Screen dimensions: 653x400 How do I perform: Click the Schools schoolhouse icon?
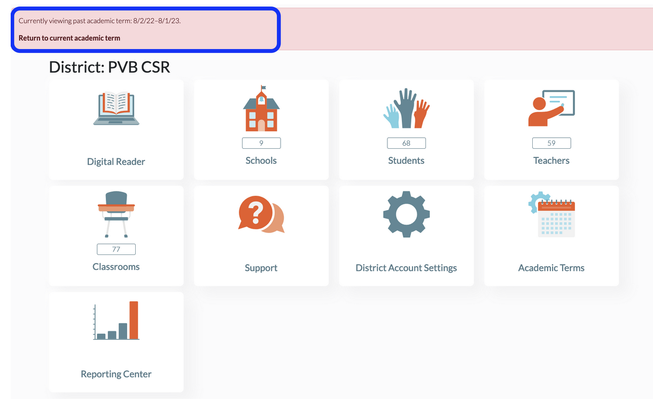pyautogui.click(x=261, y=108)
